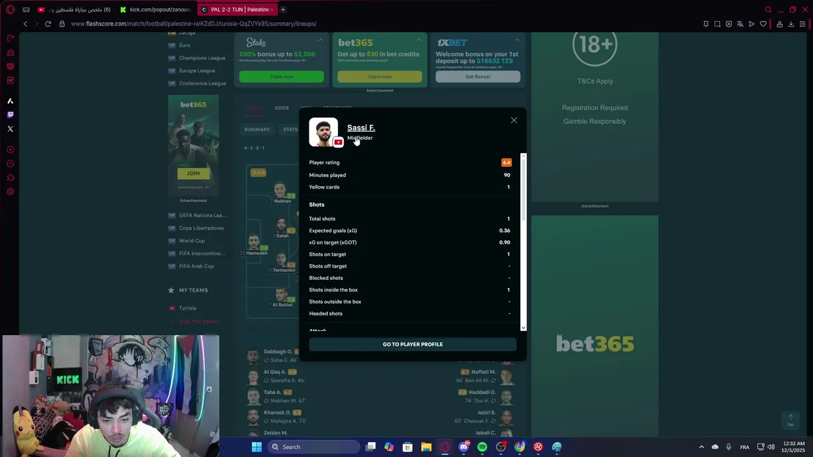This screenshot has height=457, width=813.
Task: Click the scroll to top arrow button
Action: 791,420
